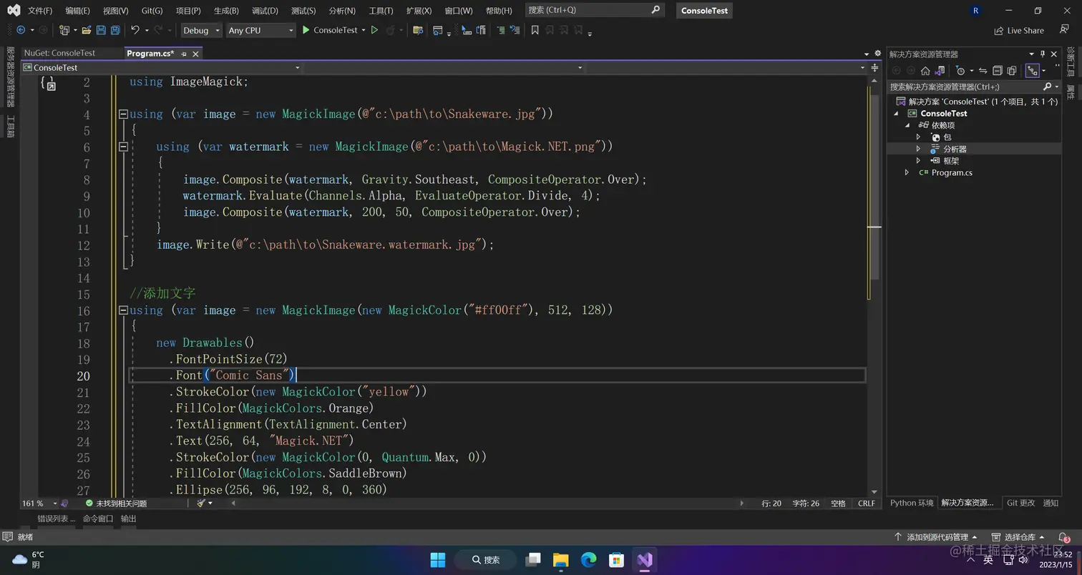Open the 文件(F) menu
This screenshot has height=575, width=1082.
point(40,11)
